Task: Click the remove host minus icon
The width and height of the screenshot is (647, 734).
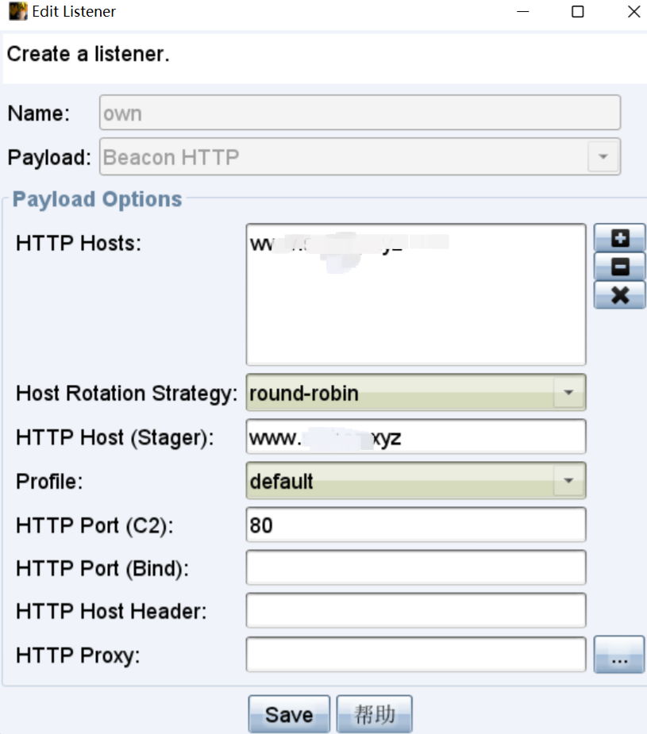Action: (x=619, y=267)
